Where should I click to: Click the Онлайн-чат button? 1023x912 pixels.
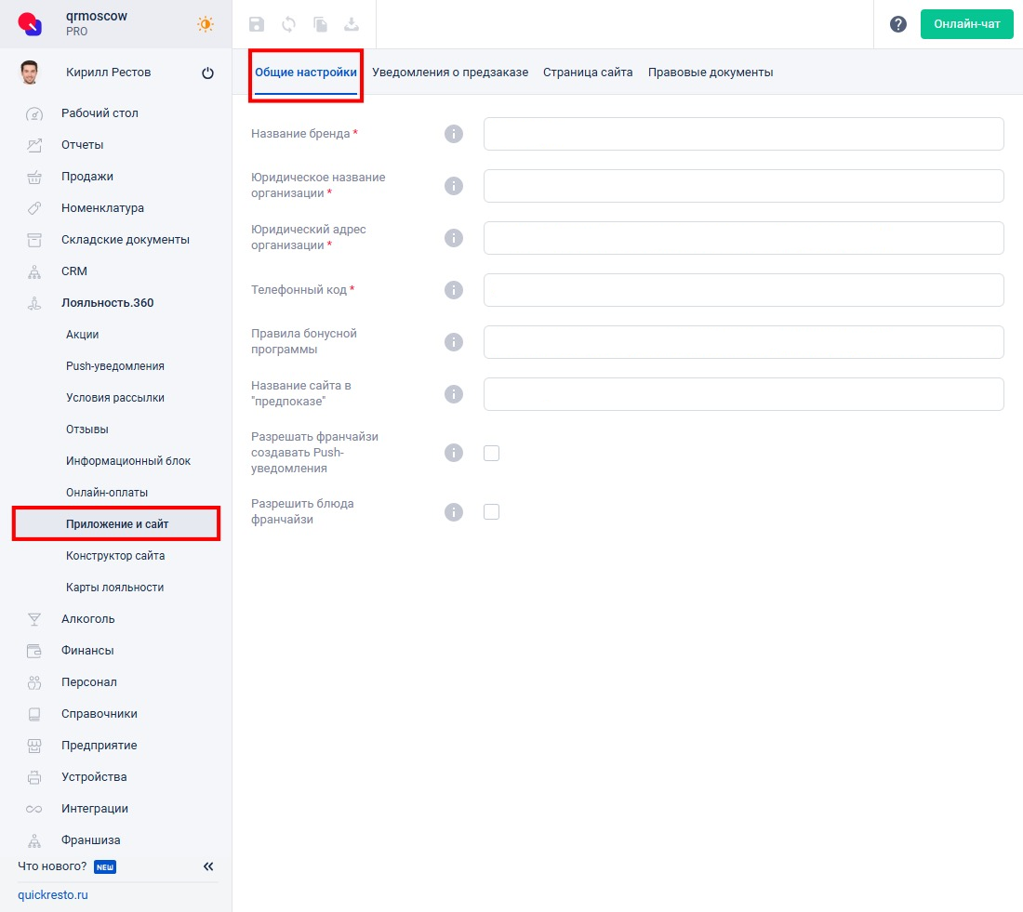point(966,24)
